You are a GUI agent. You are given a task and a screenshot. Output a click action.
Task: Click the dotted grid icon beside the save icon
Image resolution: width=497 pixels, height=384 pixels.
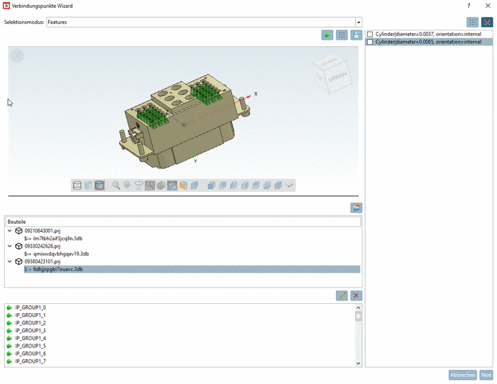pyautogui.click(x=342, y=35)
